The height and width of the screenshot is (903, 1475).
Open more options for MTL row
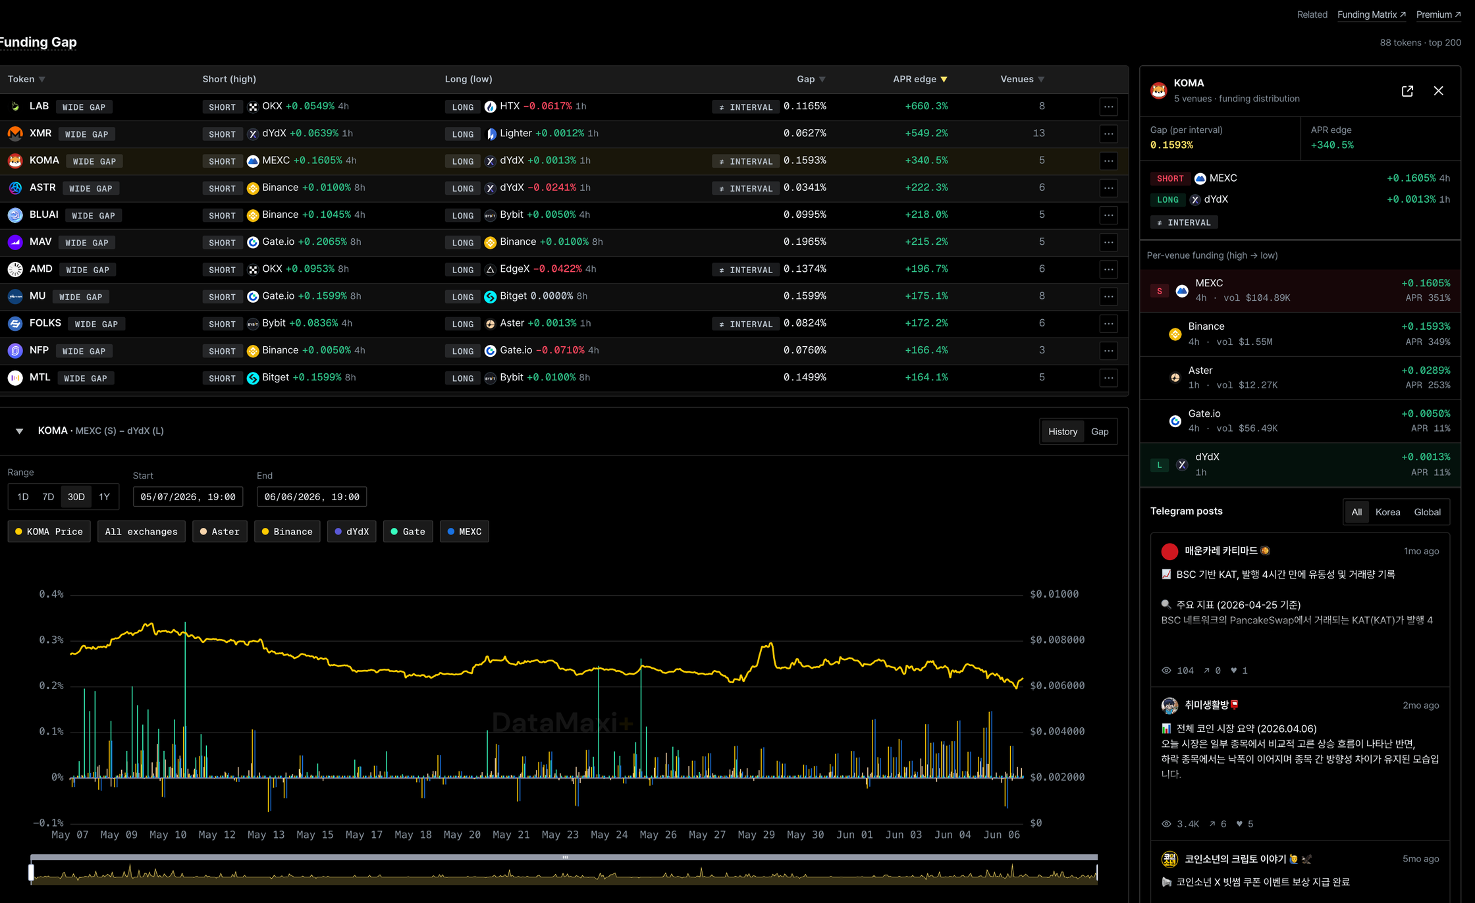pyautogui.click(x=1109, y=378)
